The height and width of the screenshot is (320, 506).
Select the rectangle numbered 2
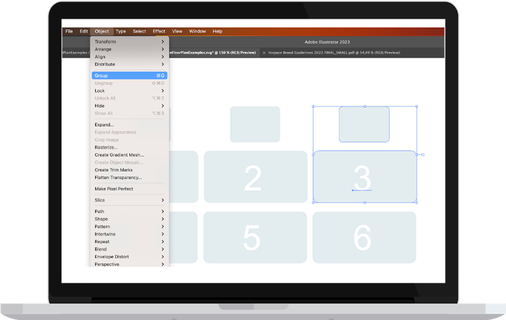[x=256, y=177]
